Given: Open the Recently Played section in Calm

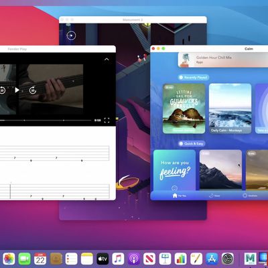Looking at the screenshot, I should click(x=194, y=77).
